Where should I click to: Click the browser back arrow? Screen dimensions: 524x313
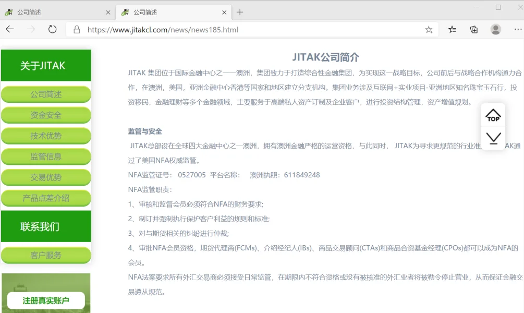(10, 29)
